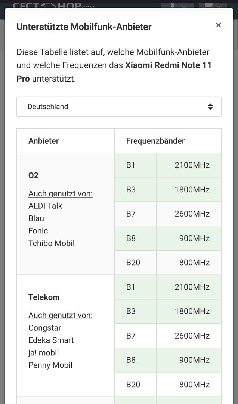Select the O2 provider name
238x404 pixels.
(x=34, y=175)
